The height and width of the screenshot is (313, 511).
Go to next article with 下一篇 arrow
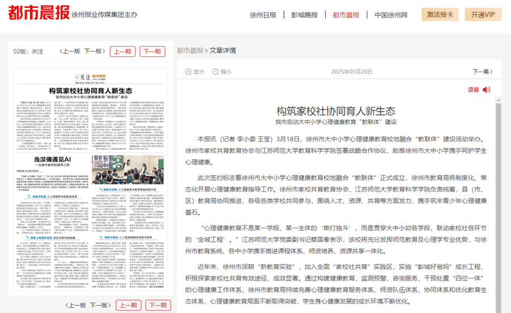pos(482,72)
